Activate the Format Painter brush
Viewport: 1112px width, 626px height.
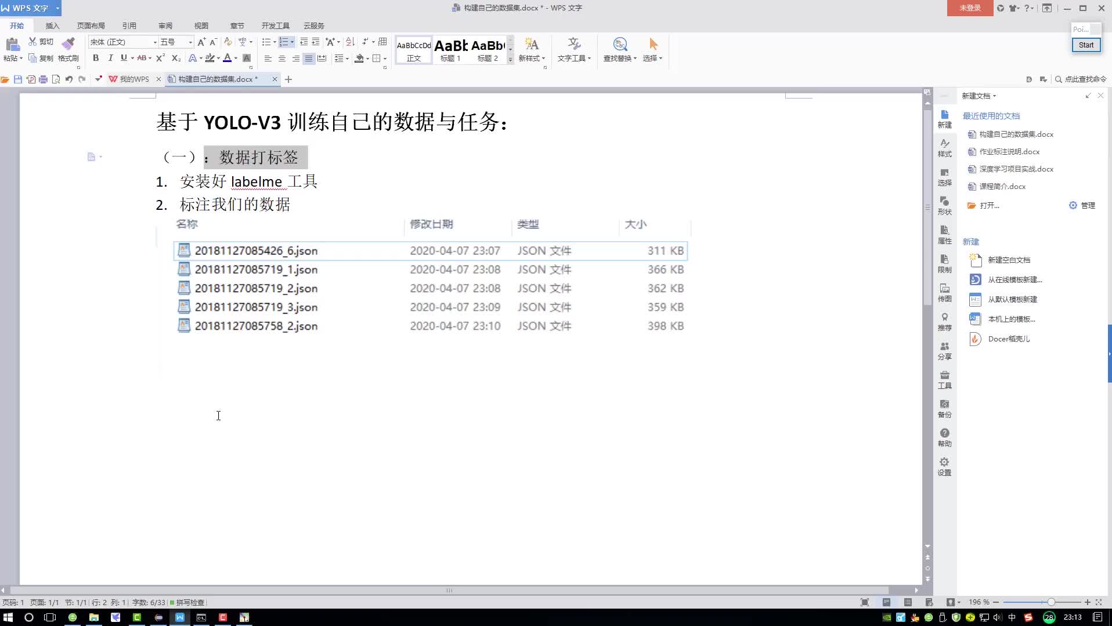(68, 44)
